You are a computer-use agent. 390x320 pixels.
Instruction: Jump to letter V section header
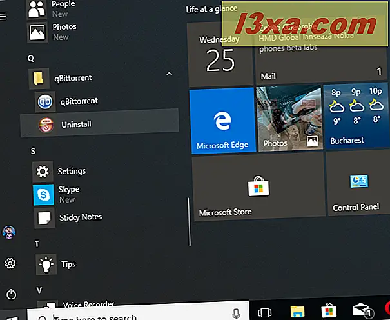[39, 290]
